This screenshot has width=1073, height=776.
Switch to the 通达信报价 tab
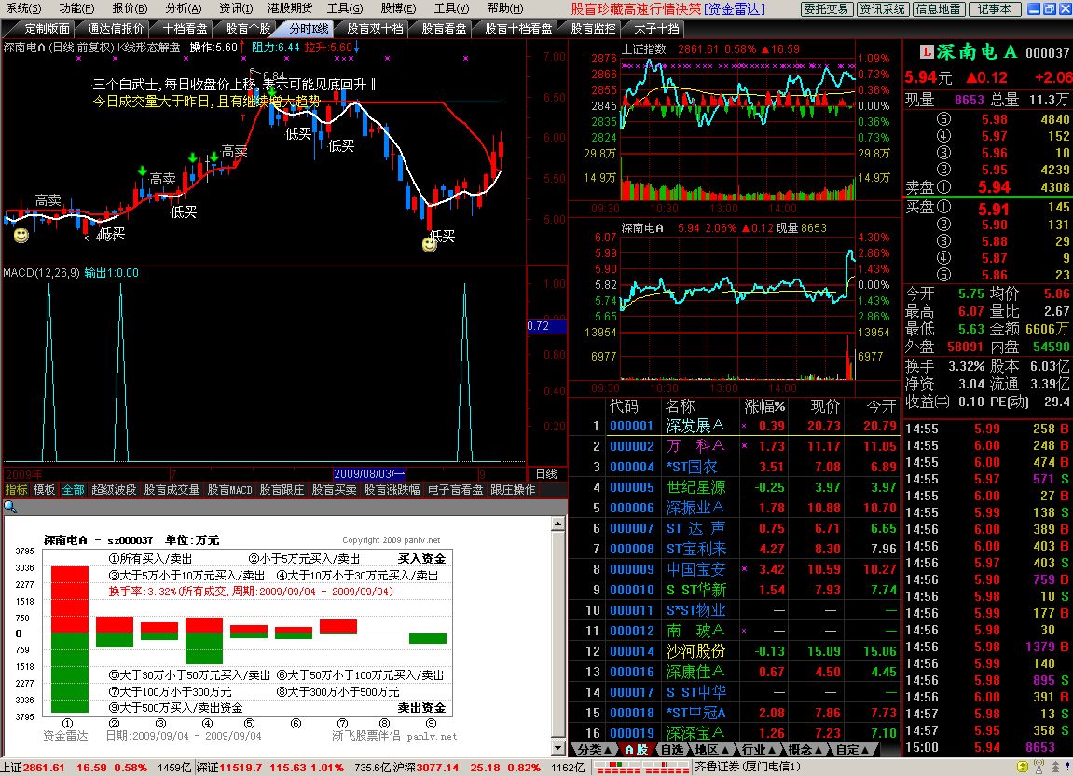coord(115,29)
